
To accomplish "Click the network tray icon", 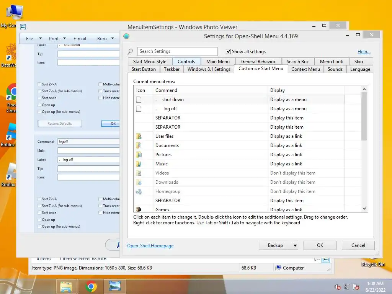I will (347, 287).
